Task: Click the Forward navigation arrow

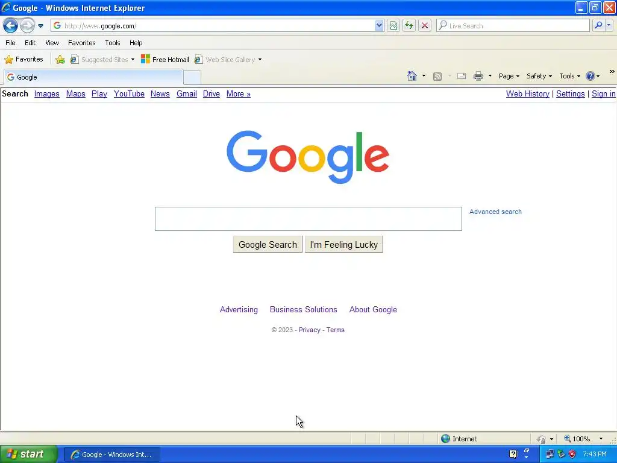Action: click(27, 26)
